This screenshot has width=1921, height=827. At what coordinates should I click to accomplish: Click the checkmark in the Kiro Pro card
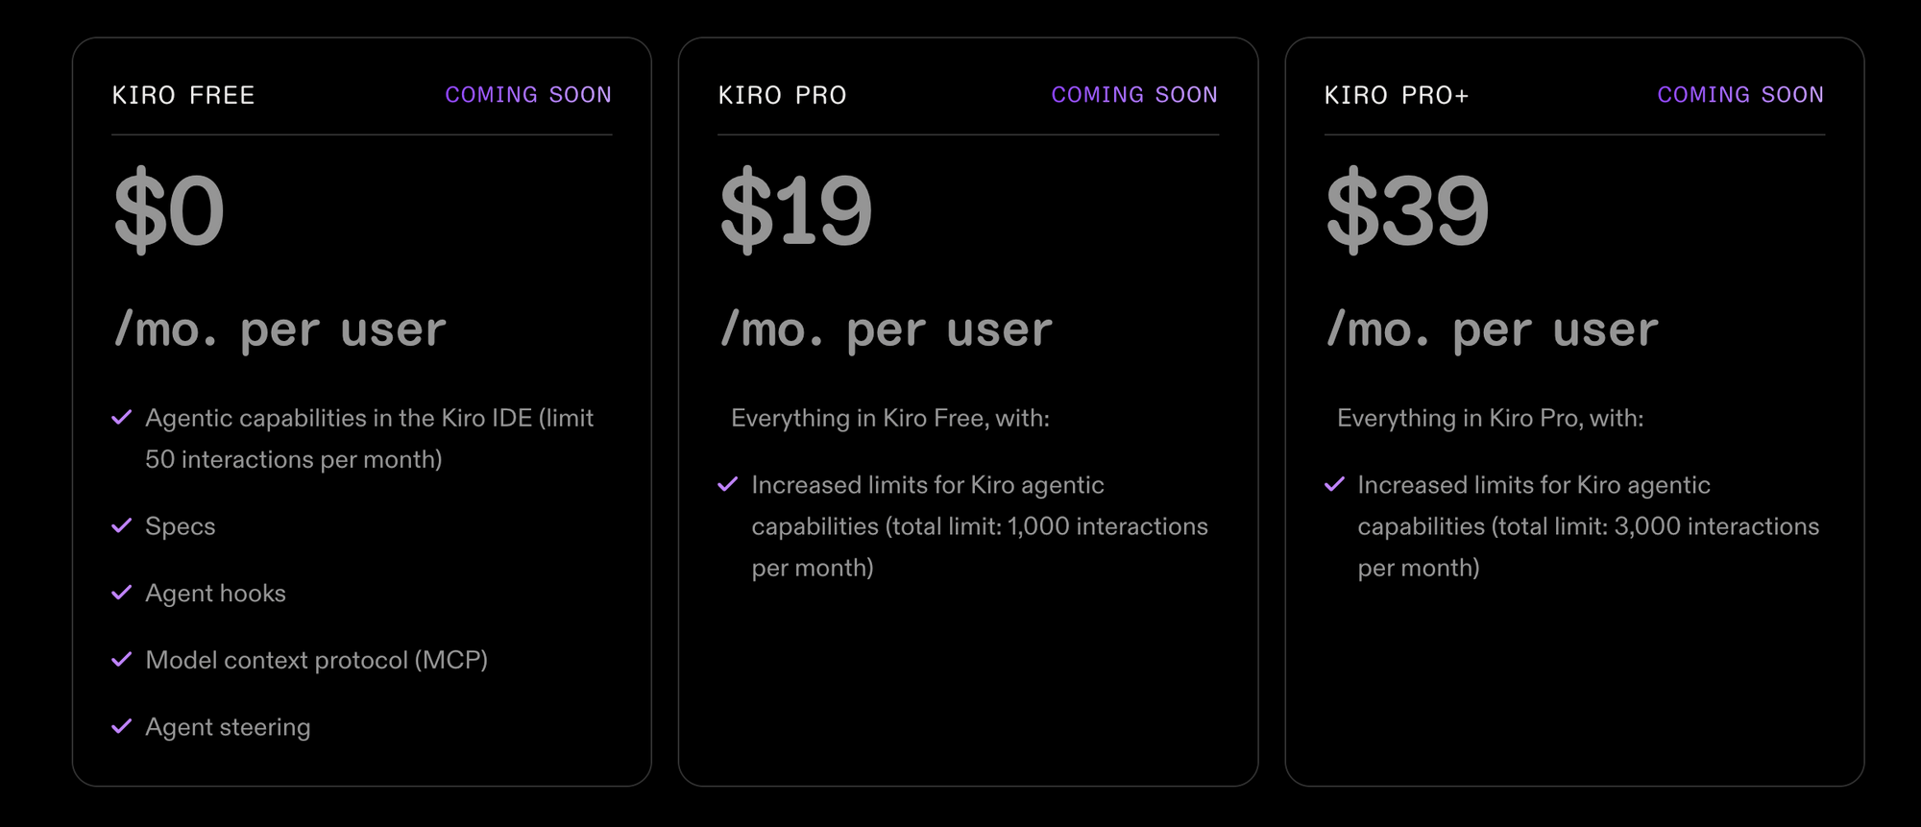pos(728,484)
